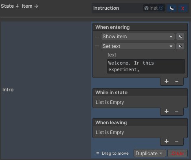
Task: Click the Welcome text input box
Action: point(146,66)
